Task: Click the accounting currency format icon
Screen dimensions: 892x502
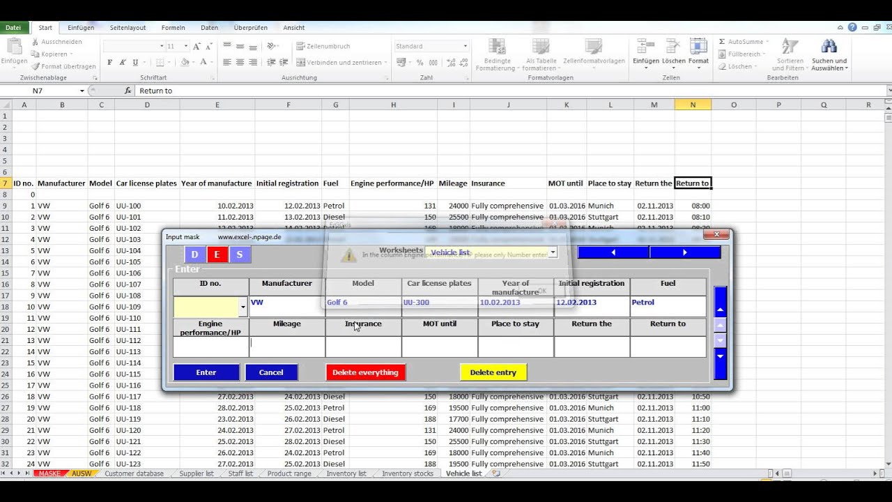Action: [x=401, y=62]
